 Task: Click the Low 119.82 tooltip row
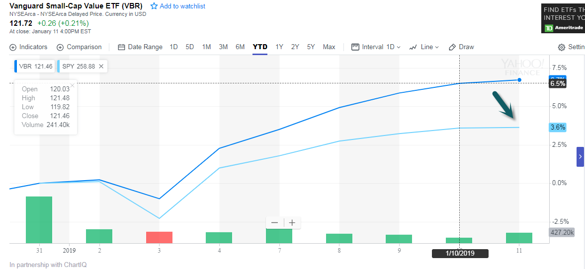coord(46,107)
